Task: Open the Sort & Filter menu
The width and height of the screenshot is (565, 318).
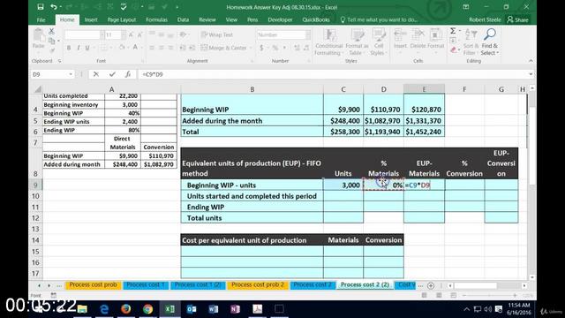Action: (x=471, y=42)
